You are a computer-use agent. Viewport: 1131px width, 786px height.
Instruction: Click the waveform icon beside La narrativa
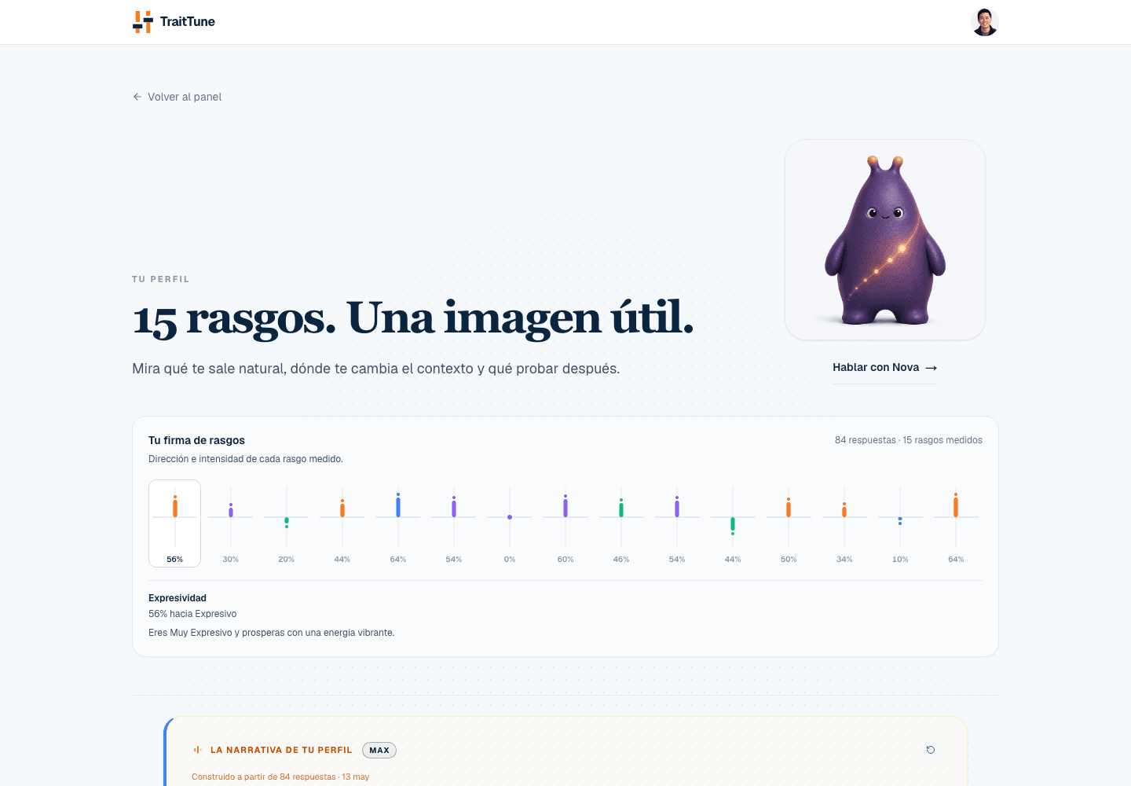click(x=198, y=750)
